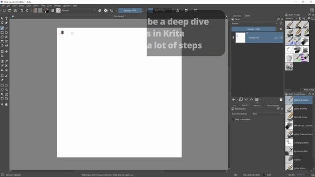Select the Elliptical Selection tool
The height and width of the screenshot is (177, 315).
[x=6, y=86]
